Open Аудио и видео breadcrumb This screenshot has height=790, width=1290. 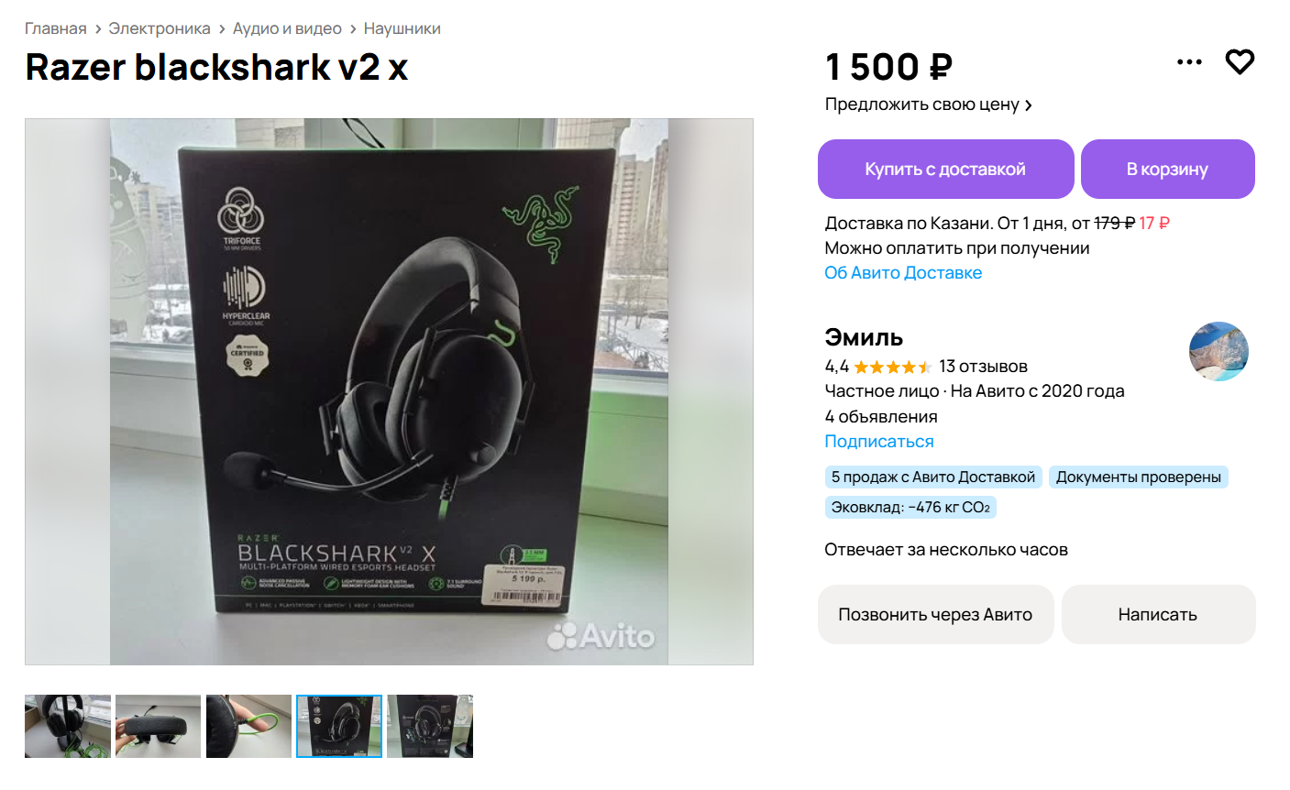coord(287,28)
